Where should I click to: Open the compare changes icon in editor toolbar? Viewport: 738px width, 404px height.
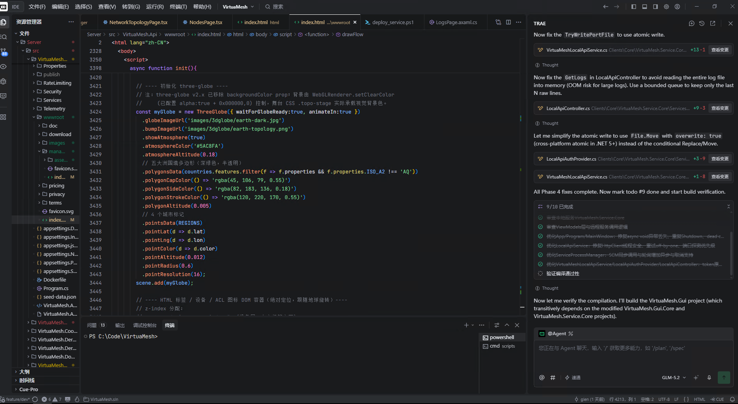point(498,22)
